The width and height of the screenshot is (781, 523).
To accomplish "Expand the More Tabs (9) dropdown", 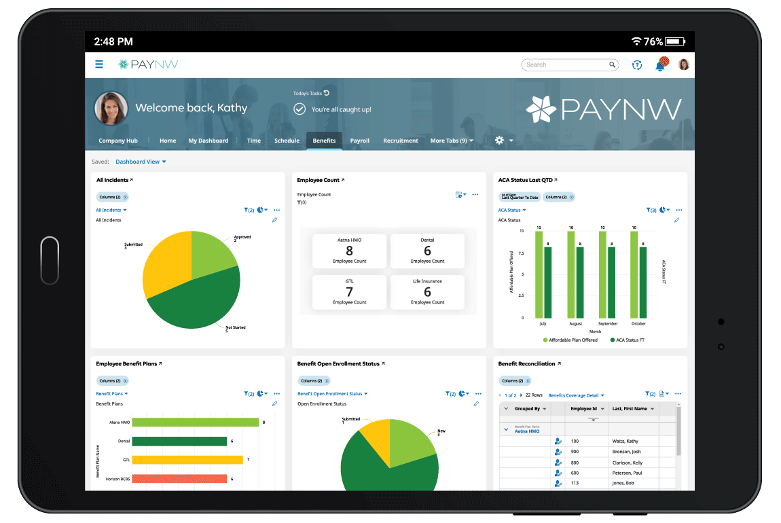I will click(x=452, y=141).
